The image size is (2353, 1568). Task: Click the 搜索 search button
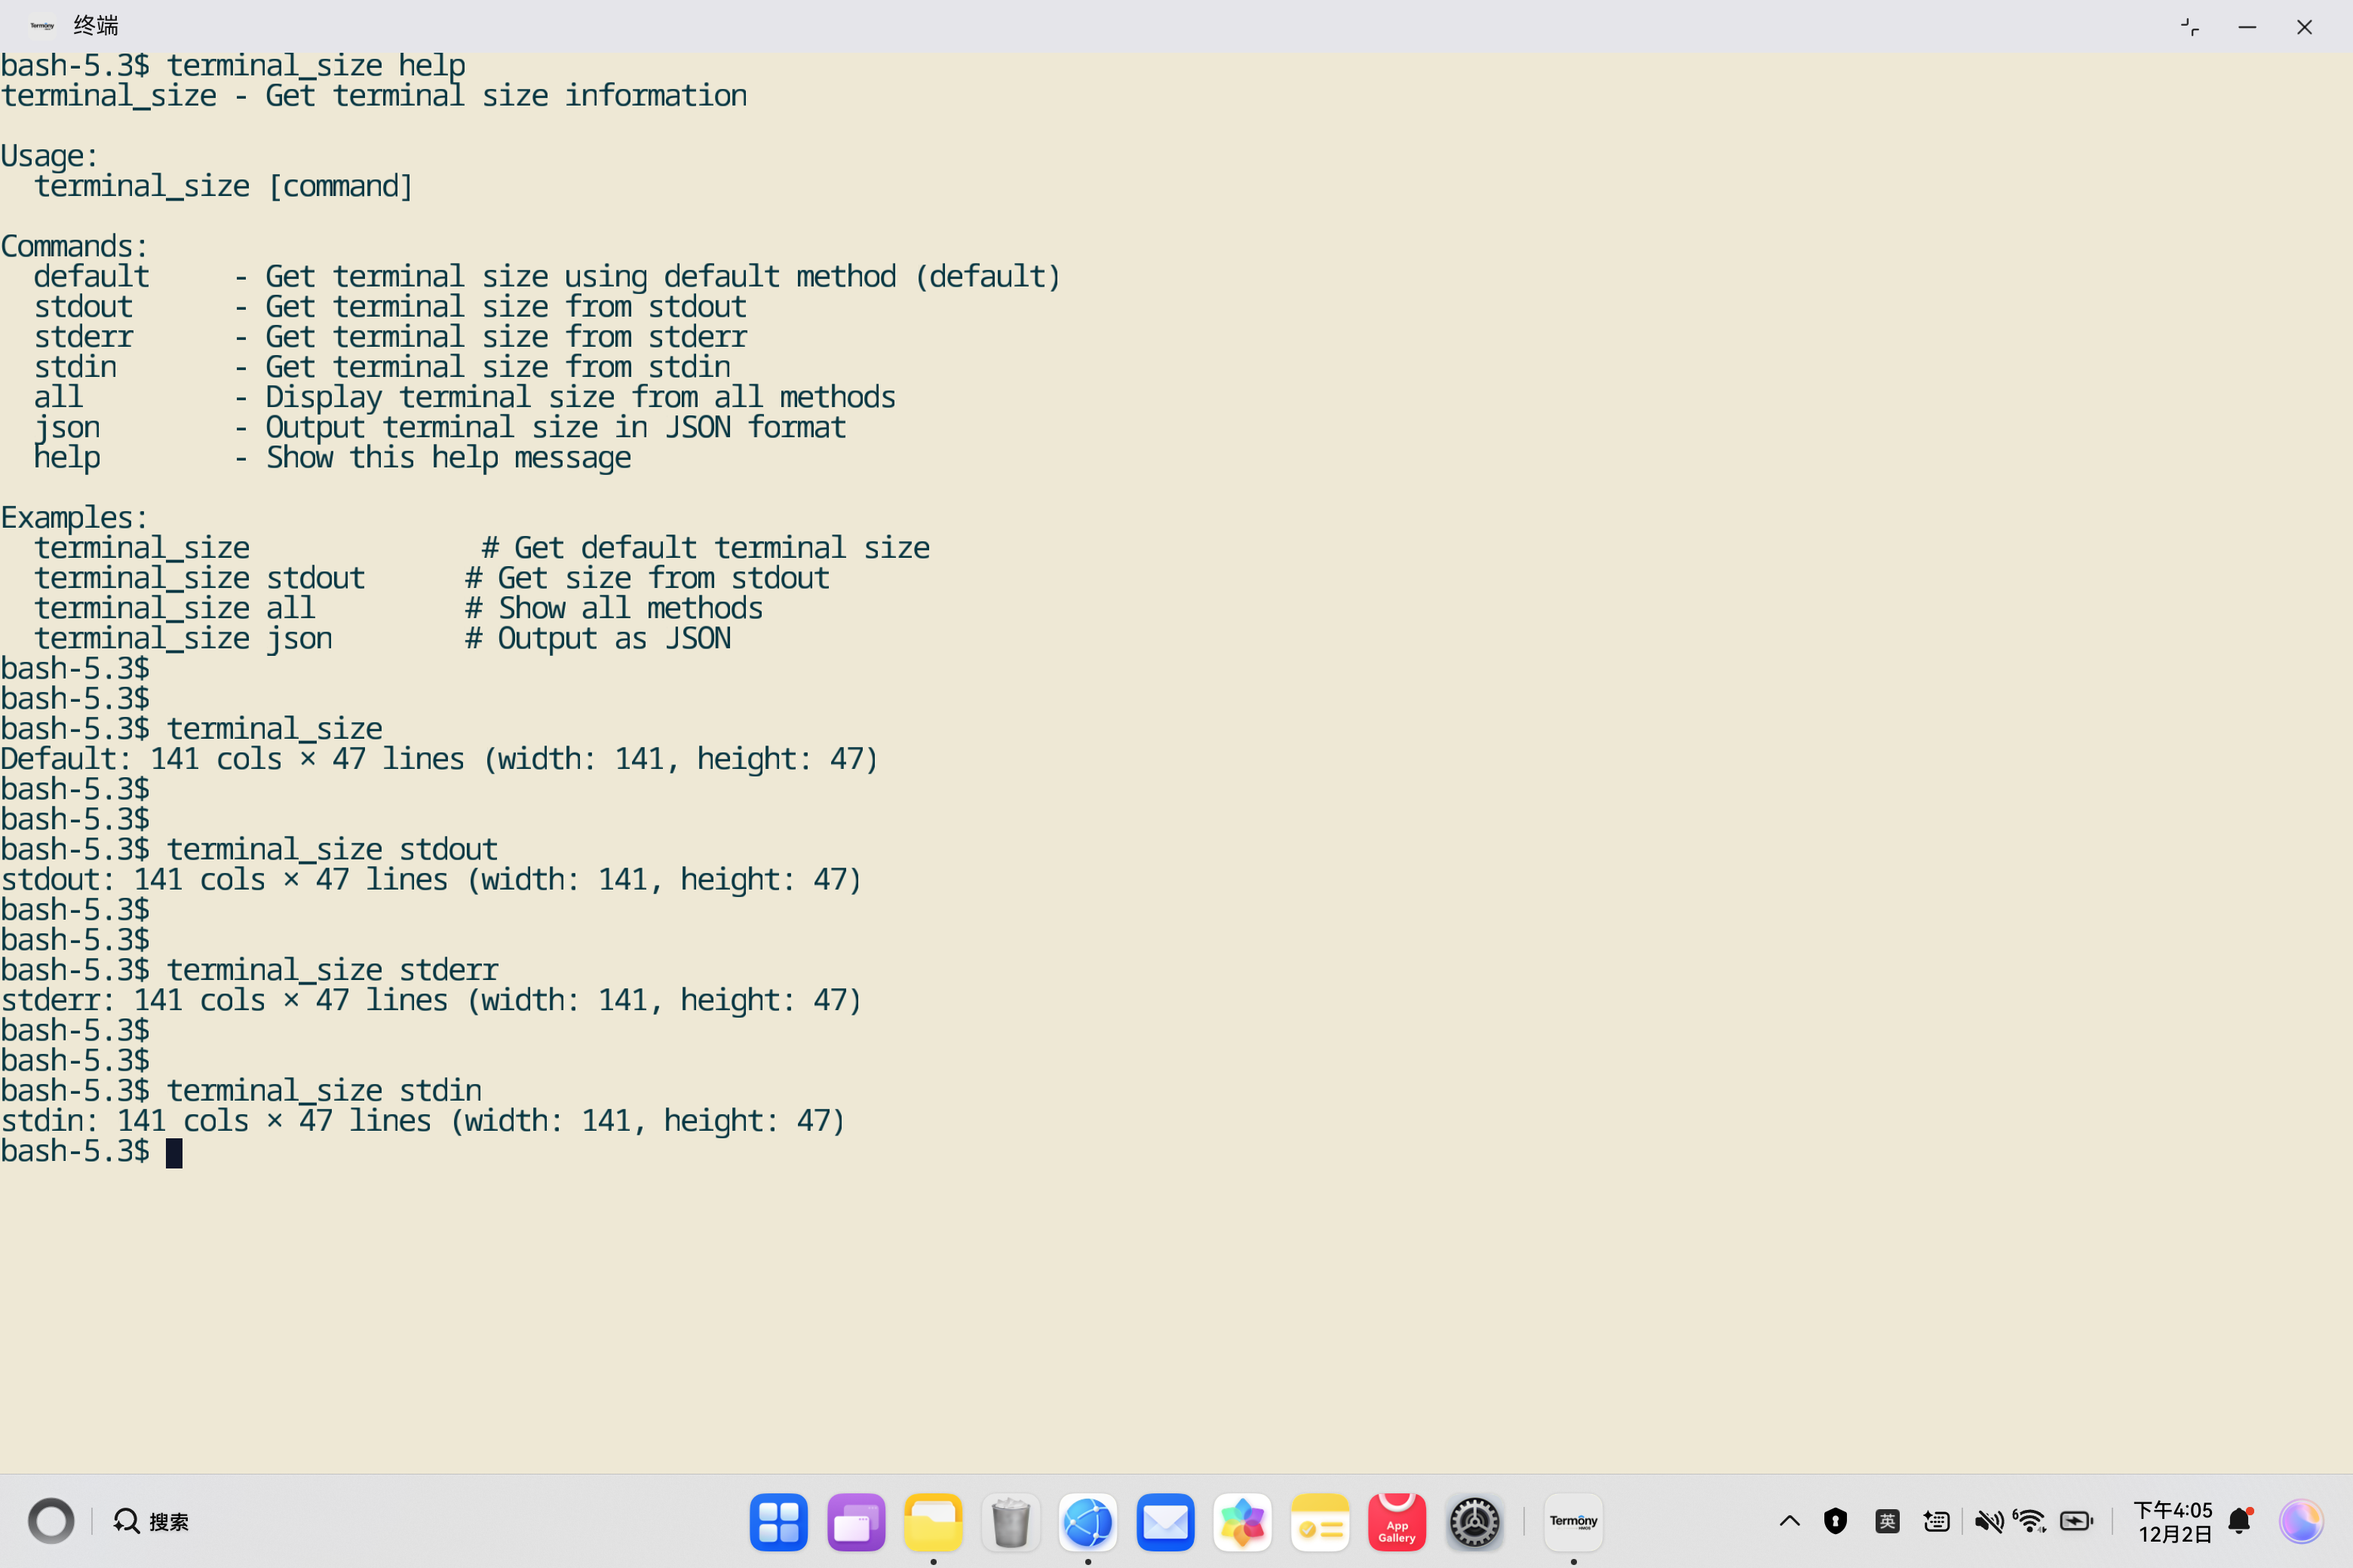152,1522
